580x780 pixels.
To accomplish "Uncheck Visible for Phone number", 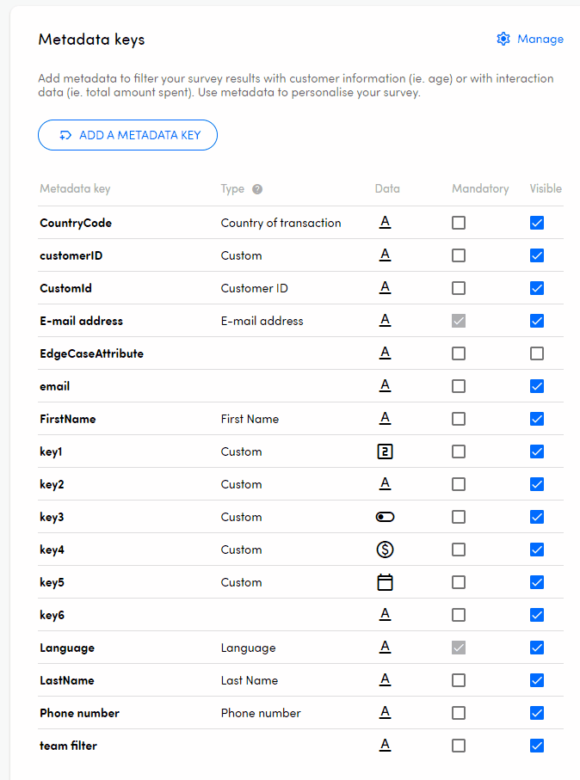I will pyautogui.click(x=537, y=713).
